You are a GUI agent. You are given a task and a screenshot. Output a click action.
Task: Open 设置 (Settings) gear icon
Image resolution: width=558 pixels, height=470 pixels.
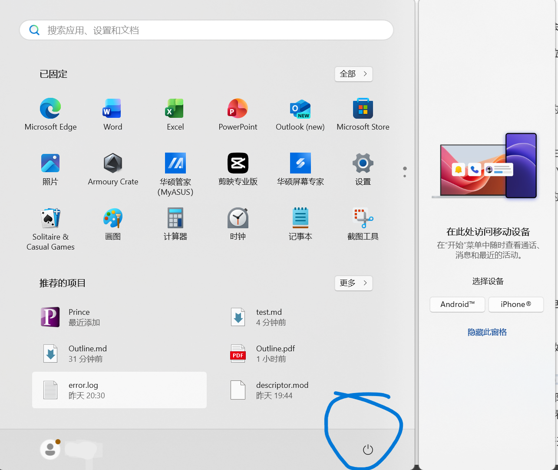pos(363,169)
